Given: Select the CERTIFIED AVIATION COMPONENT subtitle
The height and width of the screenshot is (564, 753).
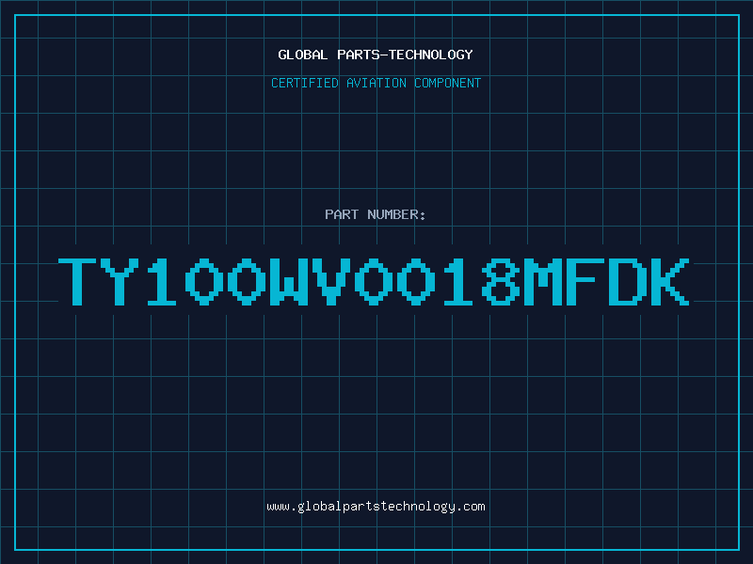Looking at the screenshot, I should click(x=376, y=83).
